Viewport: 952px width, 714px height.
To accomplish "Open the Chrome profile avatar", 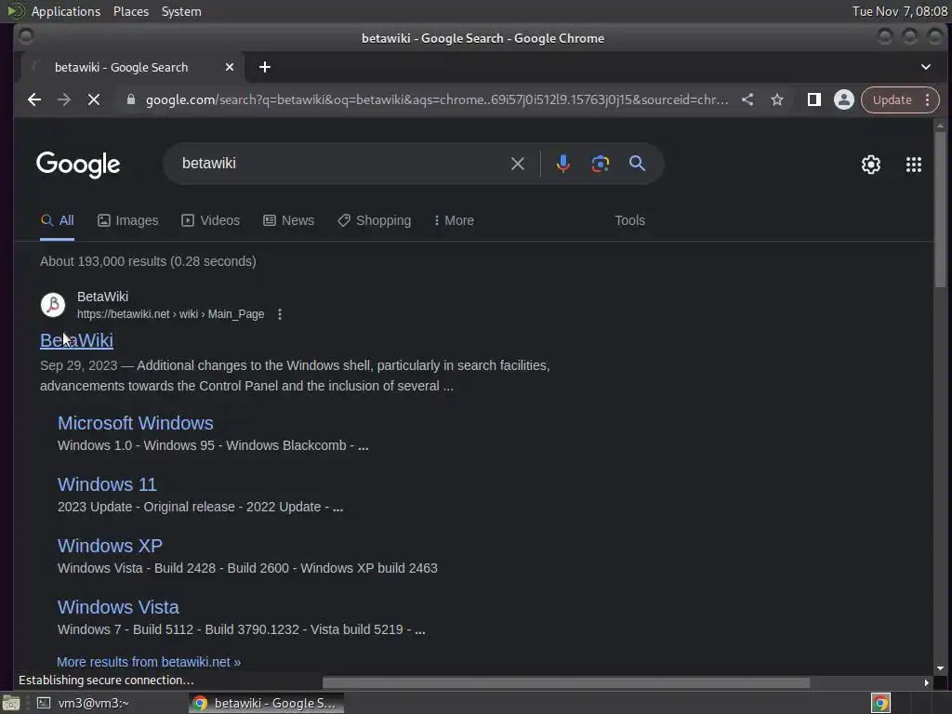I will [x=843, y=99].
